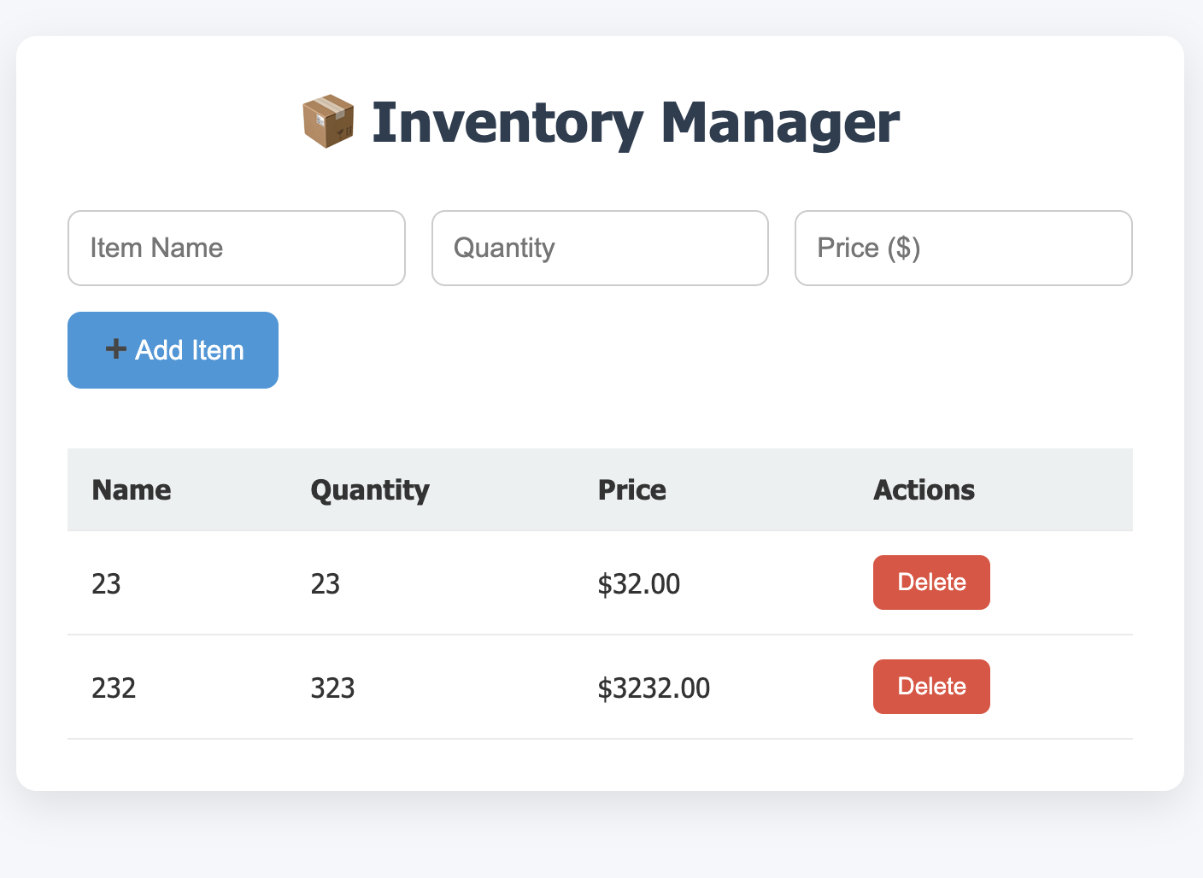The width and height of the screenshot is (1203, 878).
Task: Click the plus icon on Add Item
Action: tap(115, 349)
